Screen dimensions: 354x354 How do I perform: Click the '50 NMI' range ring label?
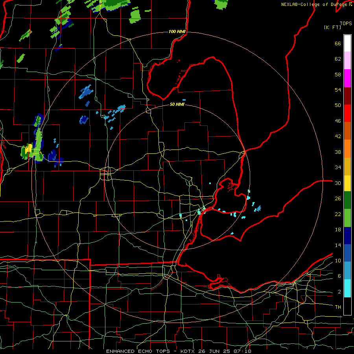click(x=177, y=104)
